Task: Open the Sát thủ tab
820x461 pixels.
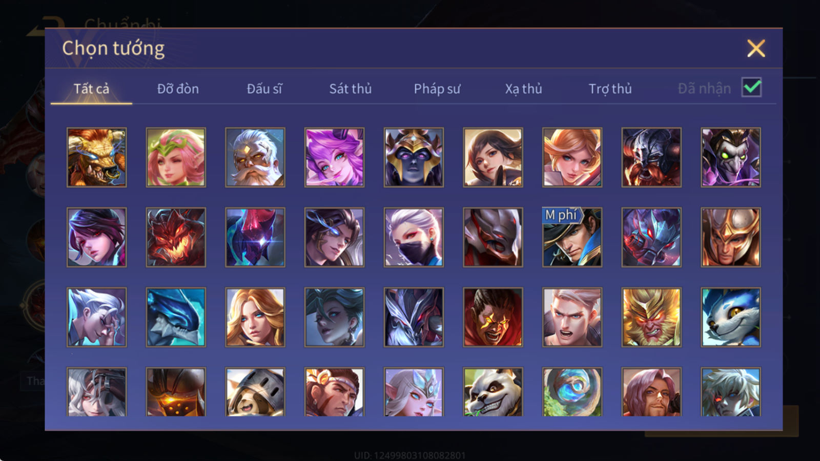Action: click(x=351, y=89)
